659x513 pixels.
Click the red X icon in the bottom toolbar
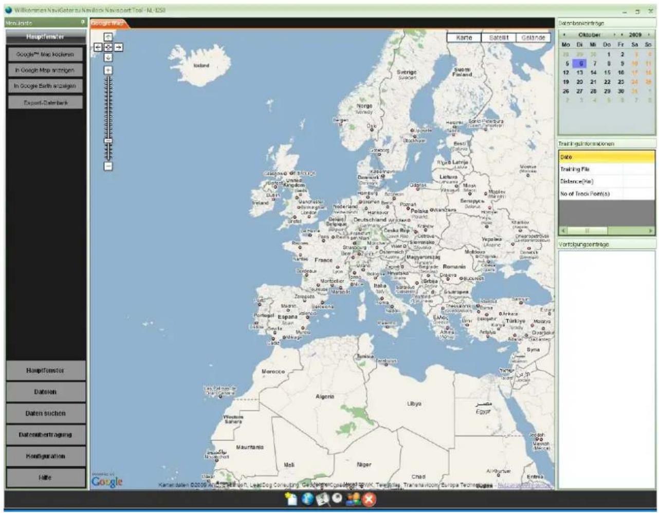[369, 499]
